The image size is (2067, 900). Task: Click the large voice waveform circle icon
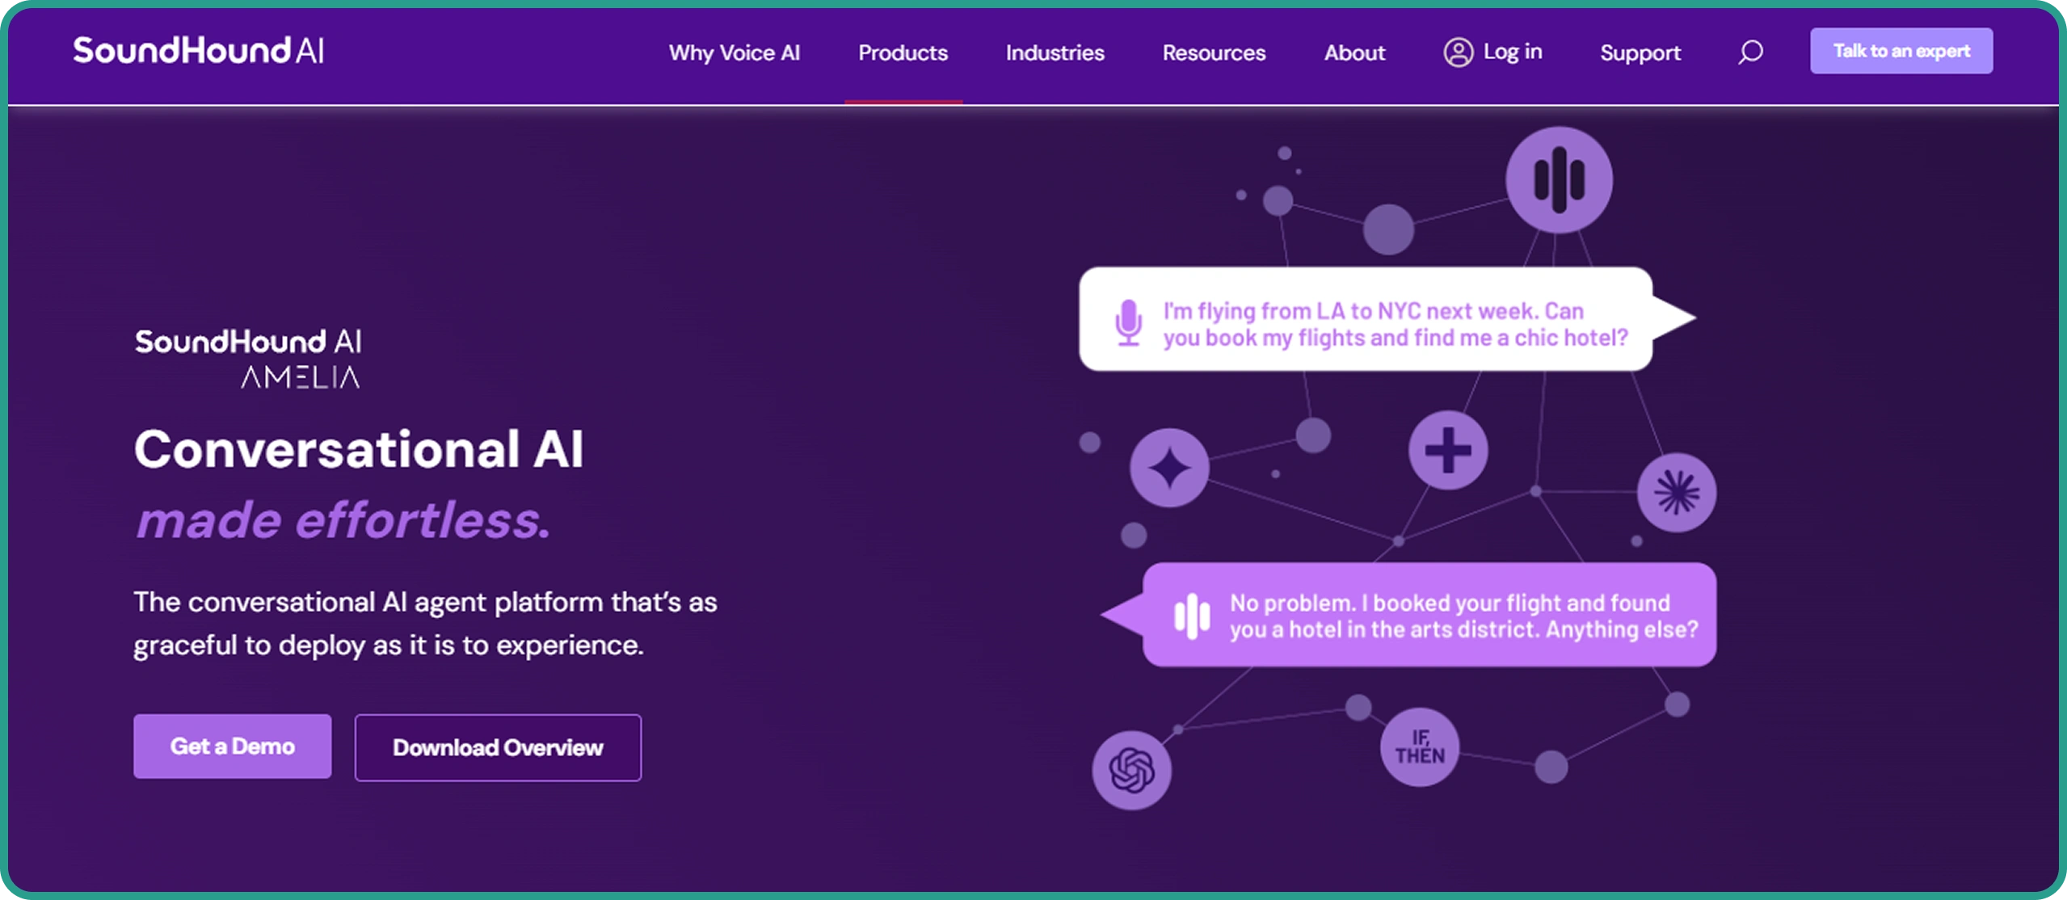[x=1559, y=180]
